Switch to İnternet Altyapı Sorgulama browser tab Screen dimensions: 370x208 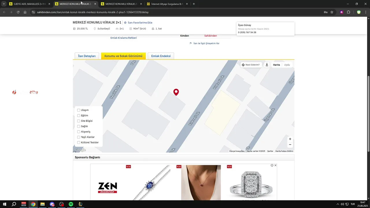(x=167, y=4)
